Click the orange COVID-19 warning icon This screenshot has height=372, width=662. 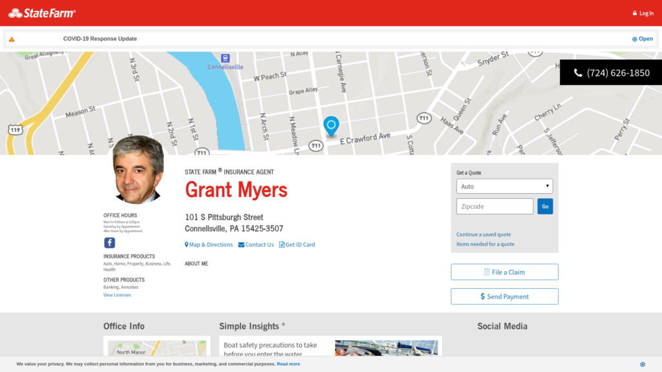point(12,39)
